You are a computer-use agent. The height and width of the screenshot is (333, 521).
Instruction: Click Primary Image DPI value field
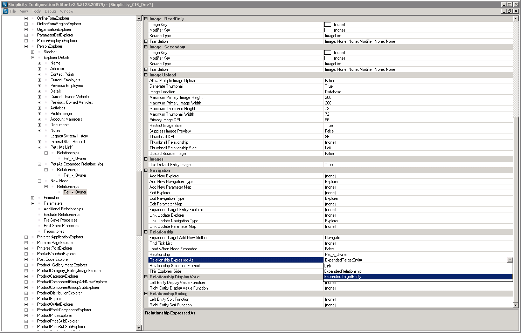418,120
